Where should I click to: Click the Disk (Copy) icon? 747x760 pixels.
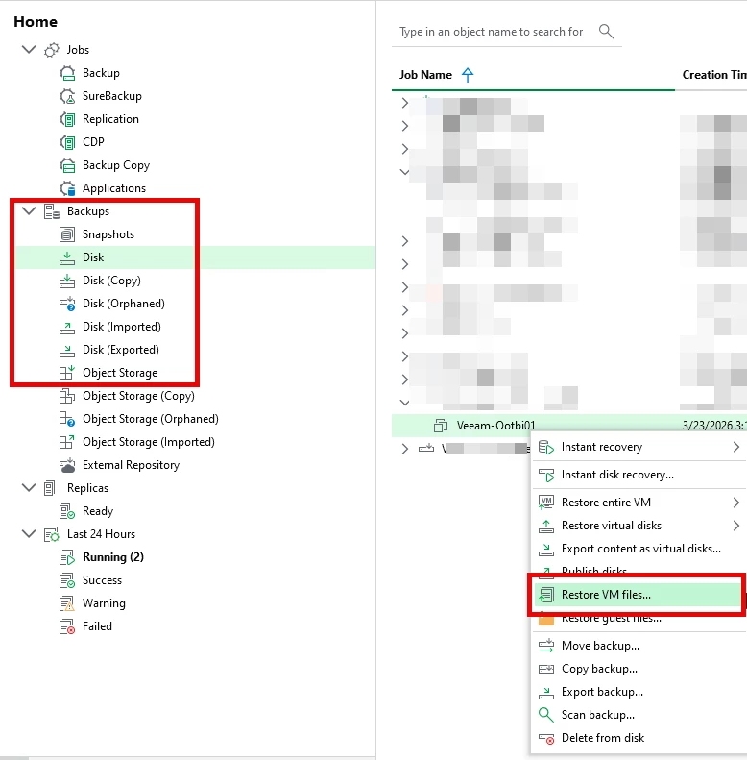tap(67, 281)
